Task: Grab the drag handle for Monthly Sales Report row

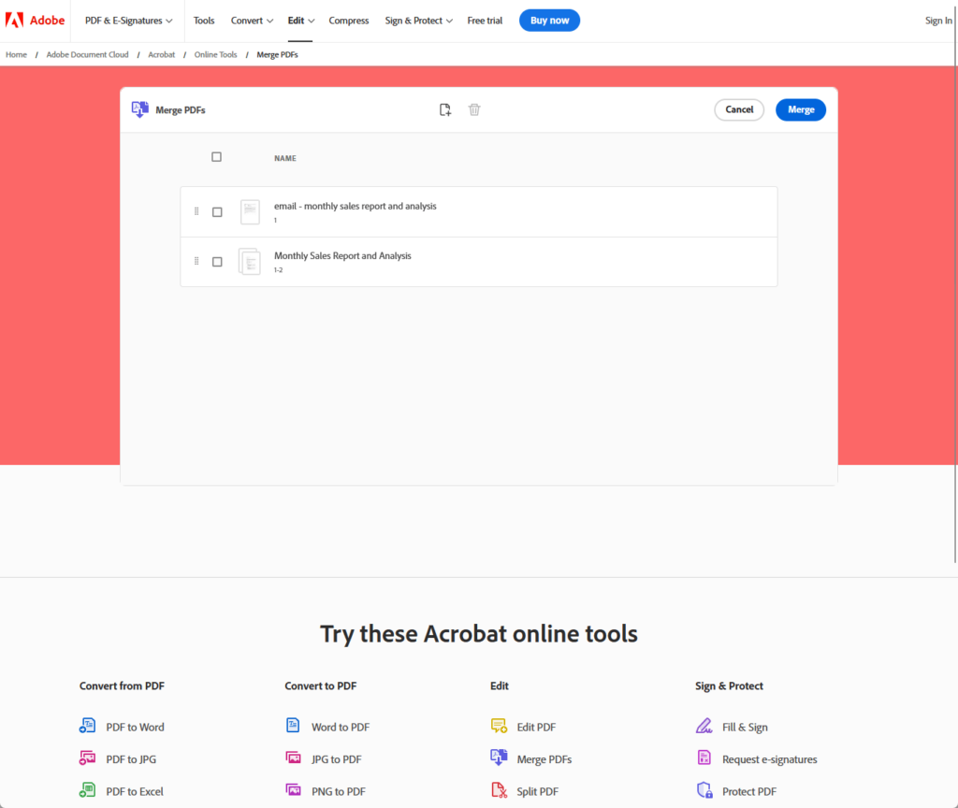Action: (x=196, y=261)
